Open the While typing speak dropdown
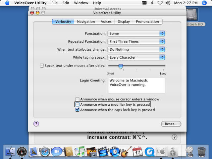 point(136,57)
